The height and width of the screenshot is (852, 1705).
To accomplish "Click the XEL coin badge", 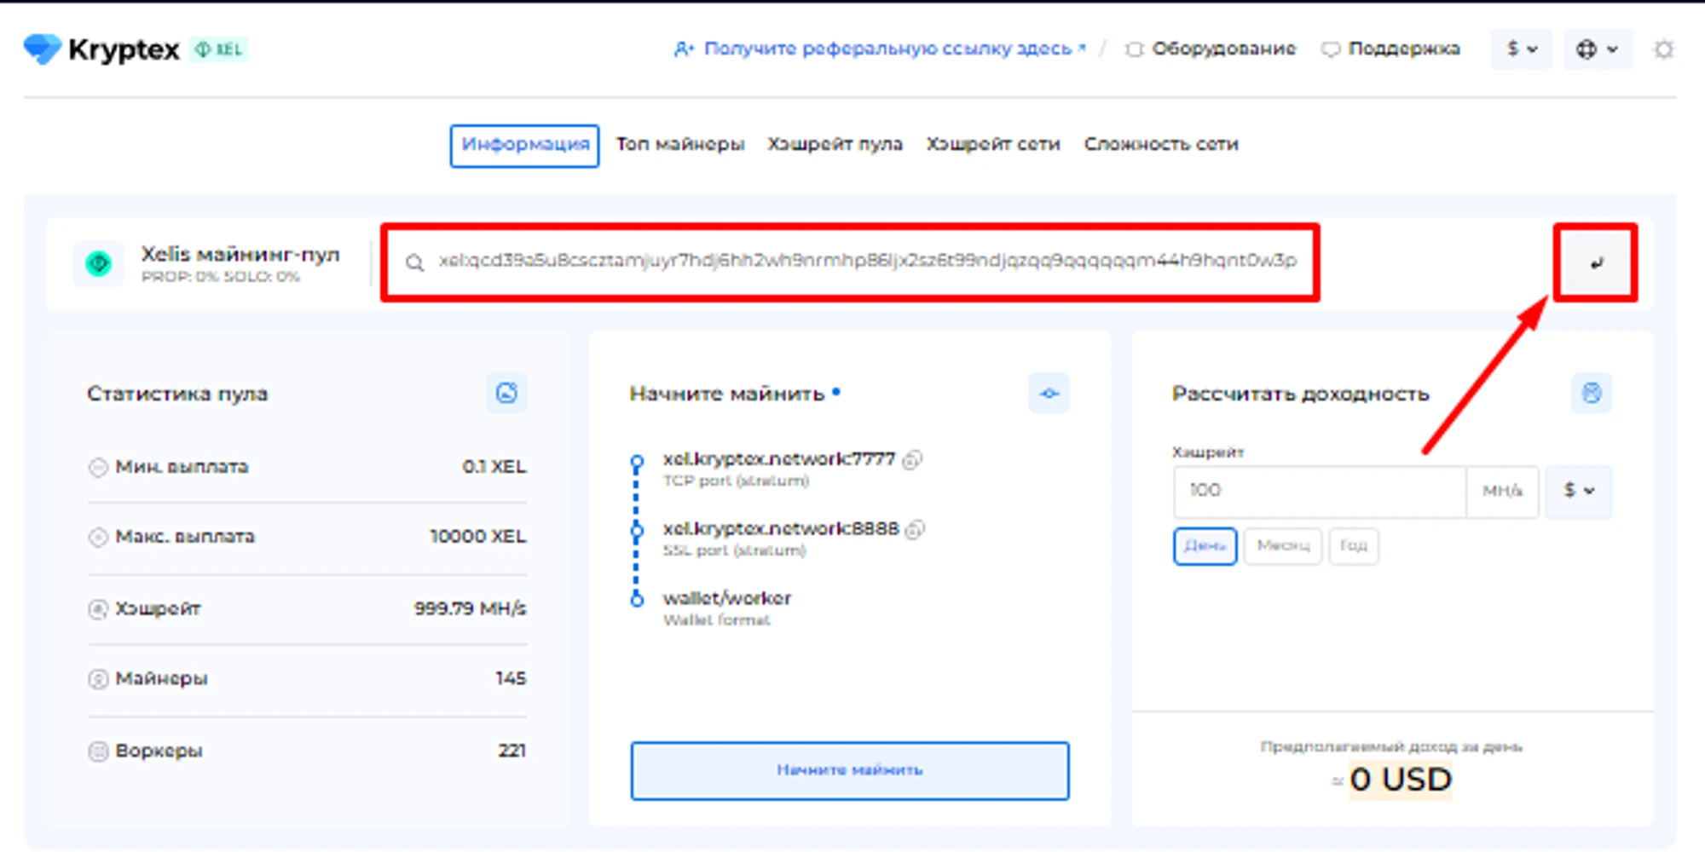I will 219,49.
